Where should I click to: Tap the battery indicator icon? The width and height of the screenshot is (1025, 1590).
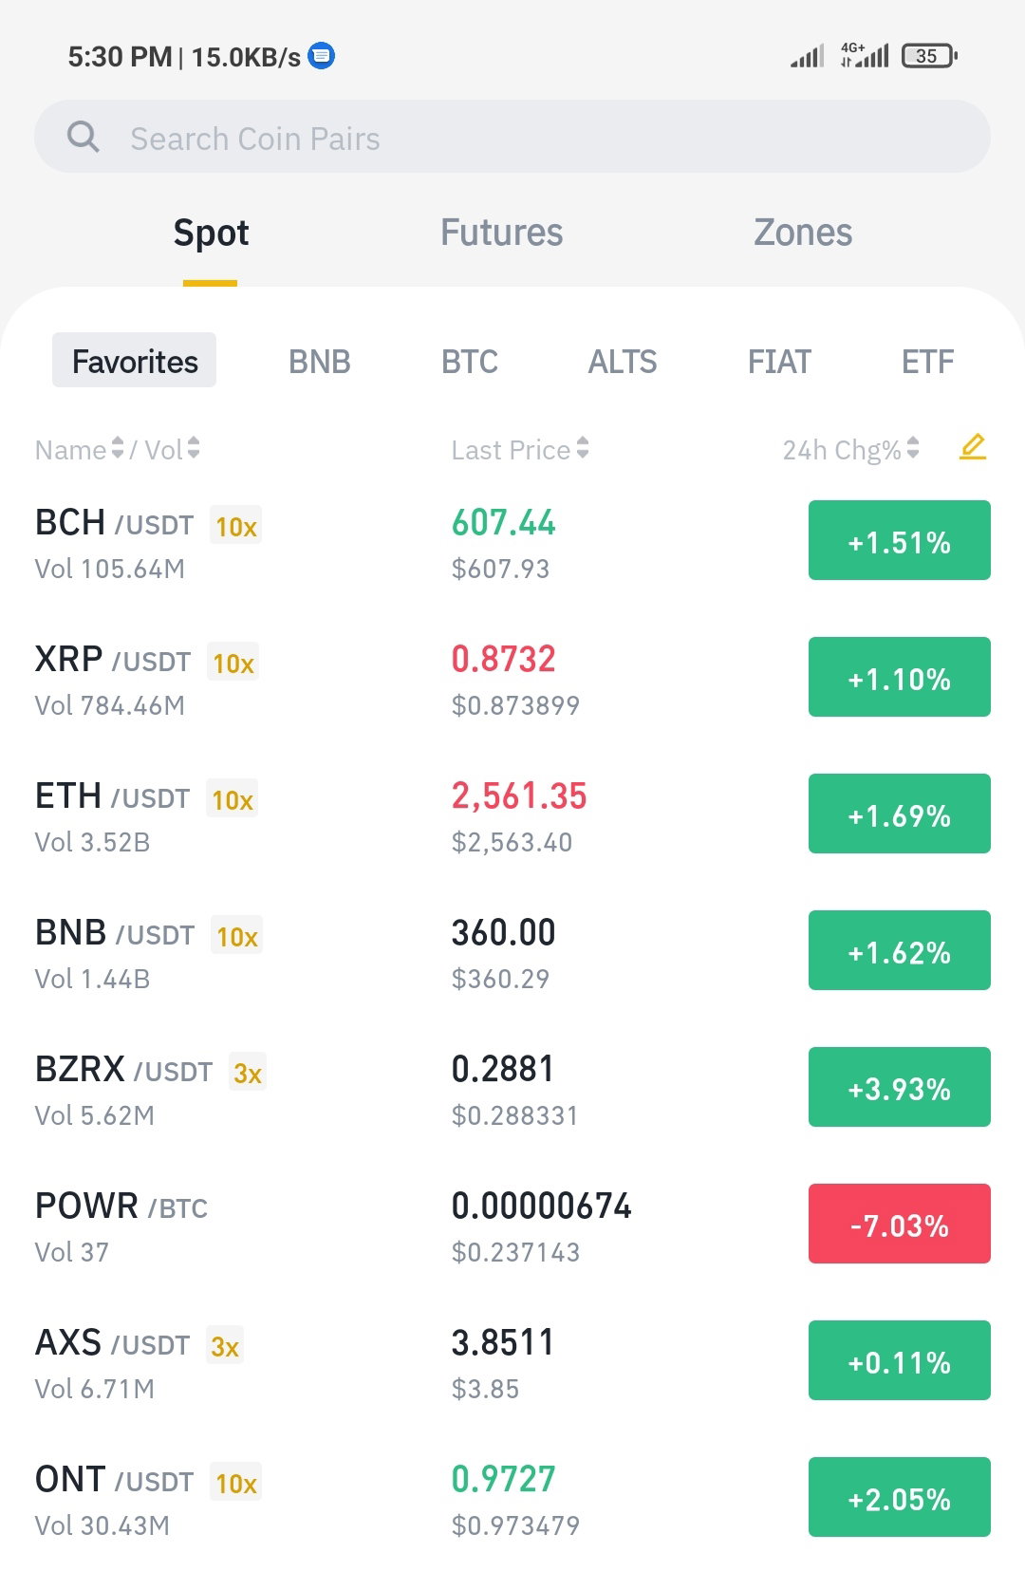929,56
